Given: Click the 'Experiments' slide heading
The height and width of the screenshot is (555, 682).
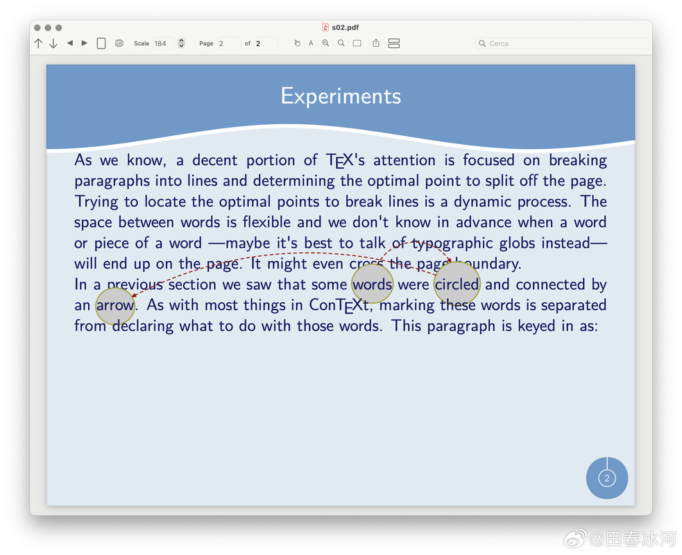Looking at the screenshot, I should tap(341, 96).
